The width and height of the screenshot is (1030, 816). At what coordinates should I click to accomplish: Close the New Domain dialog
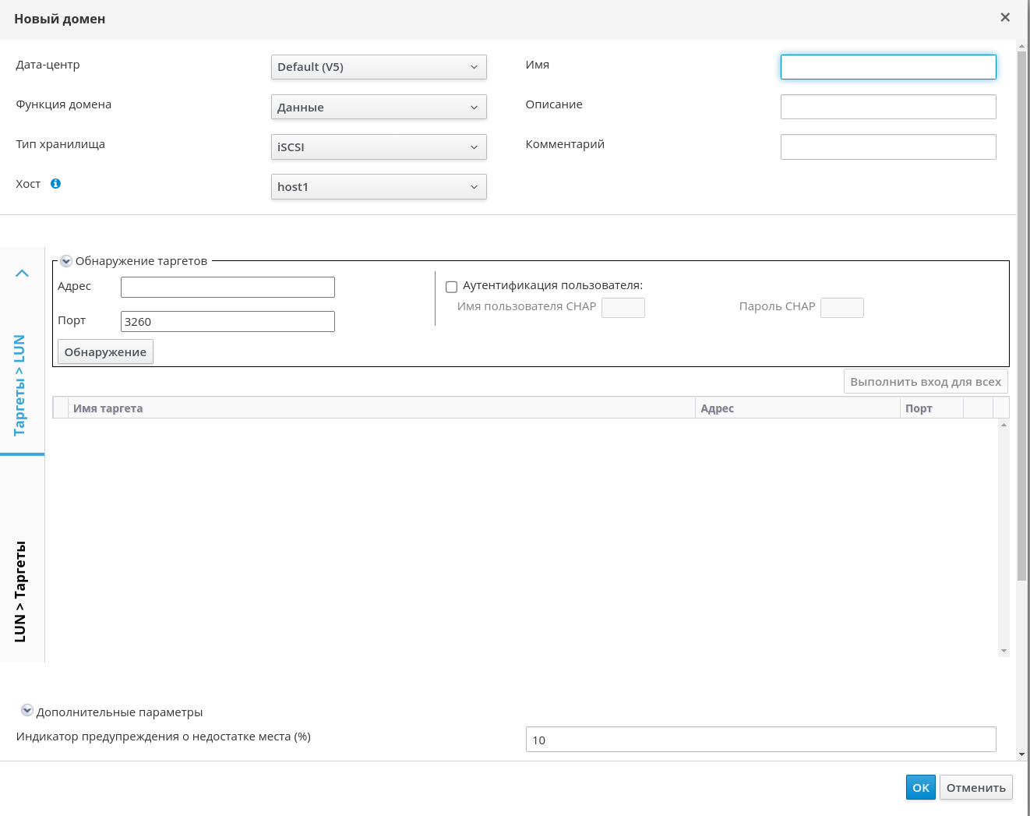tap(1005, 18)
